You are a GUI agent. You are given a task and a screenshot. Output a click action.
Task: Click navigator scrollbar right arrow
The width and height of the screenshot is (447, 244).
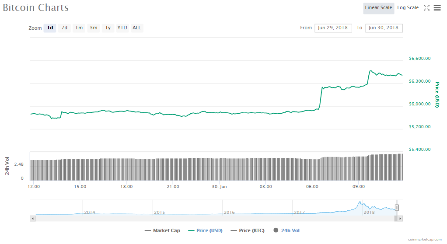[x=400, y=218]
